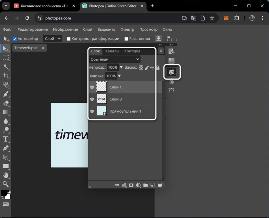The height and width of the screenshot is (218, 269).
Task: Open the Layers panel sidebar icon
Action: (171, 72)
